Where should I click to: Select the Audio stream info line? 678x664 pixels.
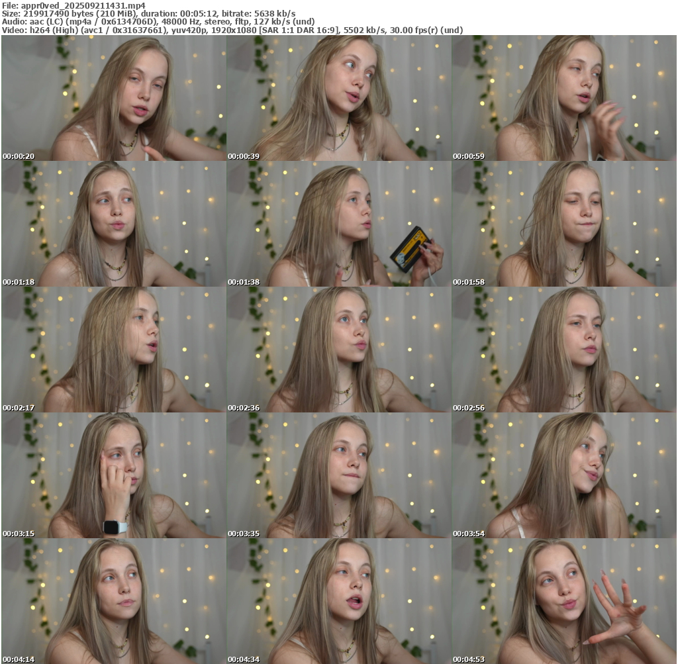(159, 22)
